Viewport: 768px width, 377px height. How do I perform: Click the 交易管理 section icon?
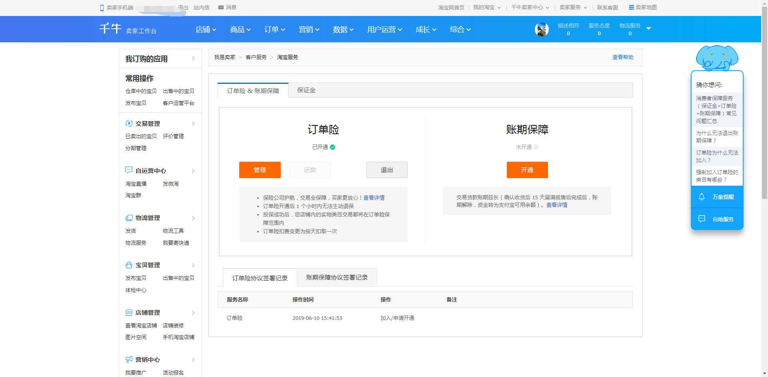[x=129, y=123]
